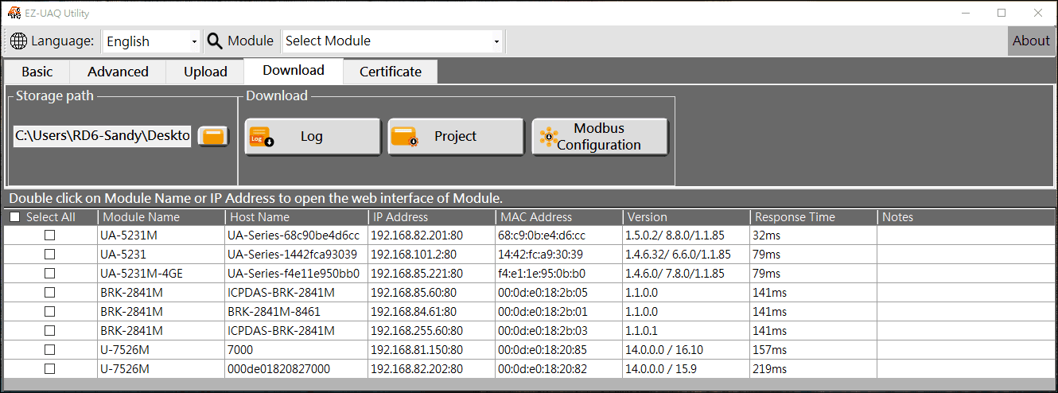Sort by Response Time column header

(x=795, y=217)
